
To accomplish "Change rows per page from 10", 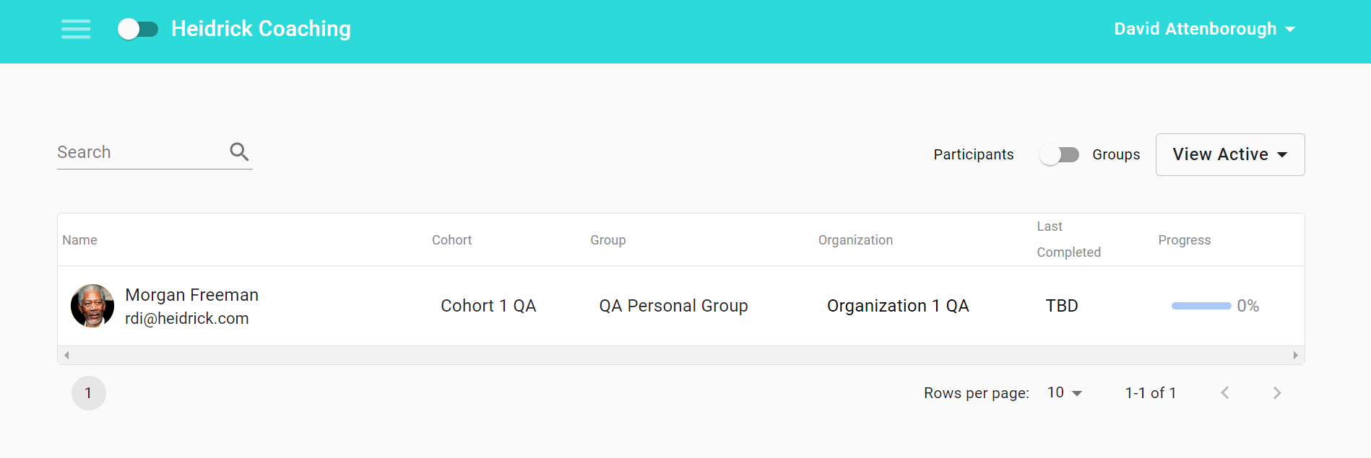I will pyautogui.click(x=1065, y=393).
